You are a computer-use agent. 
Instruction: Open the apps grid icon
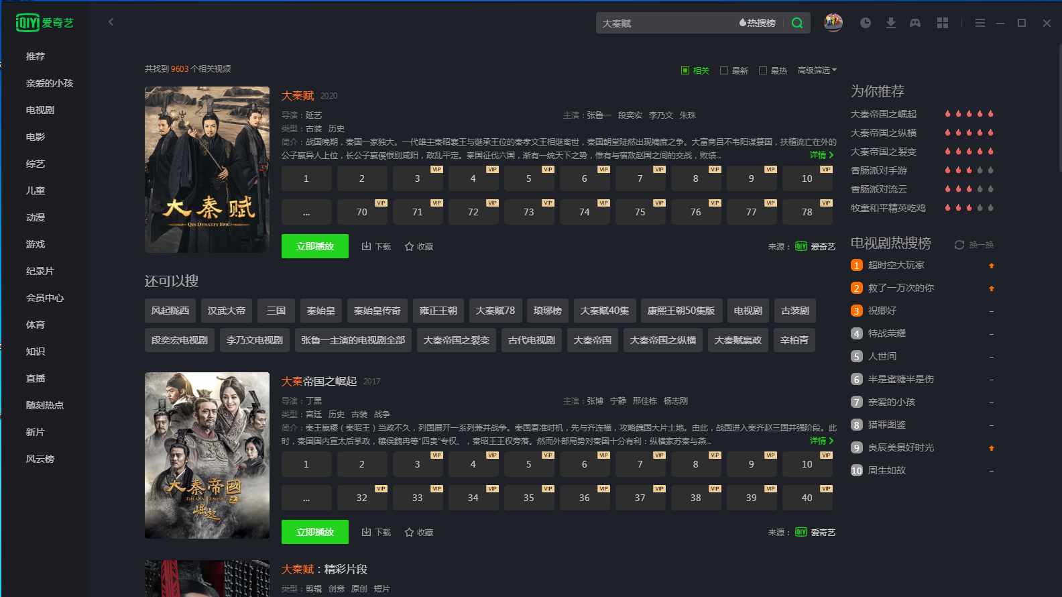[943, 23]
